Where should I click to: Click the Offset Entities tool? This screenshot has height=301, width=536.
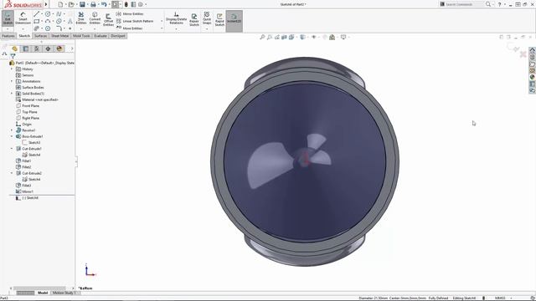click(108, 19)
